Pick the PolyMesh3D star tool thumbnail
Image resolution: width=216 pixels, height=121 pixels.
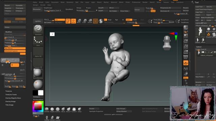pos(214,30)
